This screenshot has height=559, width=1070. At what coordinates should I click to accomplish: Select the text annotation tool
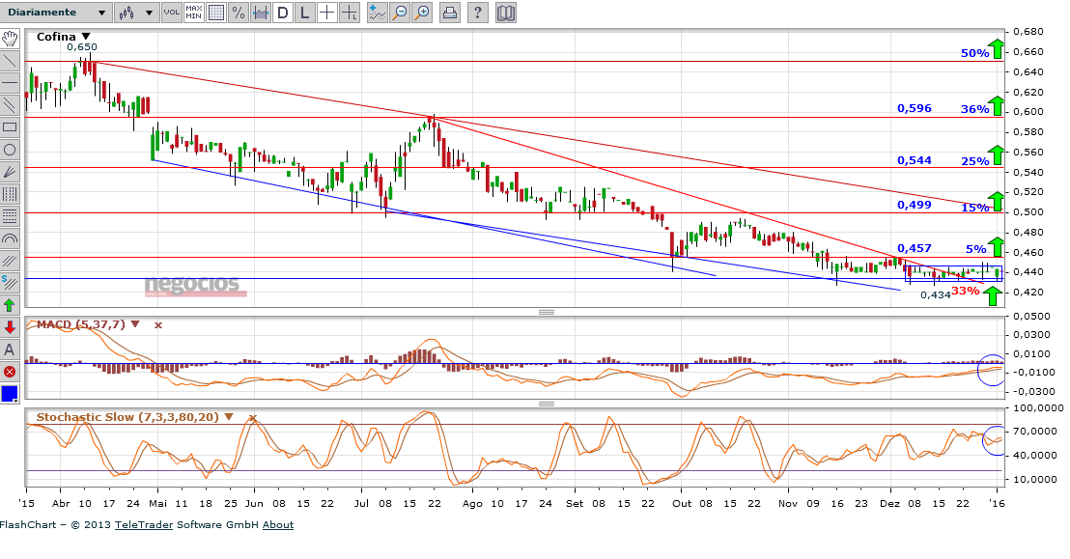(10, 349)
